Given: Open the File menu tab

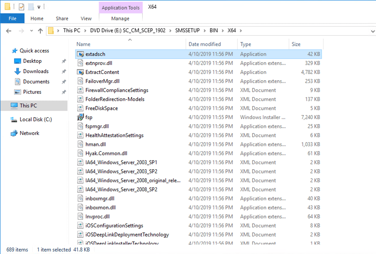Looking at the screenshot, I should point(12,19).
